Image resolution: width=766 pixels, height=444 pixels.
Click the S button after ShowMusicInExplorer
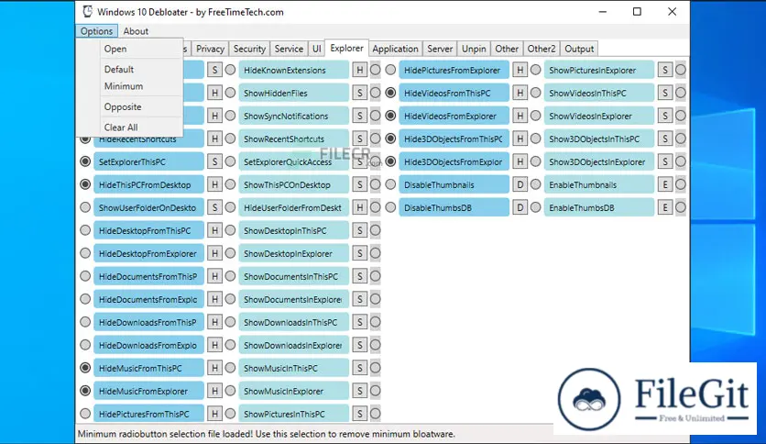click(x=359, y=391)
